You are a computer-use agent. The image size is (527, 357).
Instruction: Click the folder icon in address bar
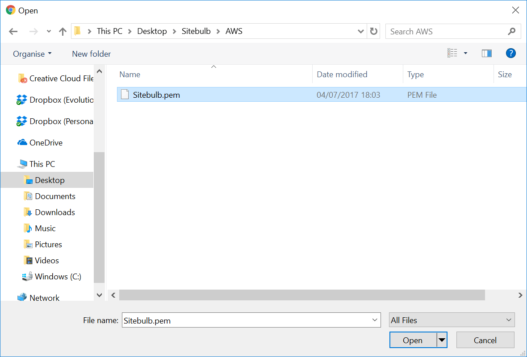click(78, 31)
